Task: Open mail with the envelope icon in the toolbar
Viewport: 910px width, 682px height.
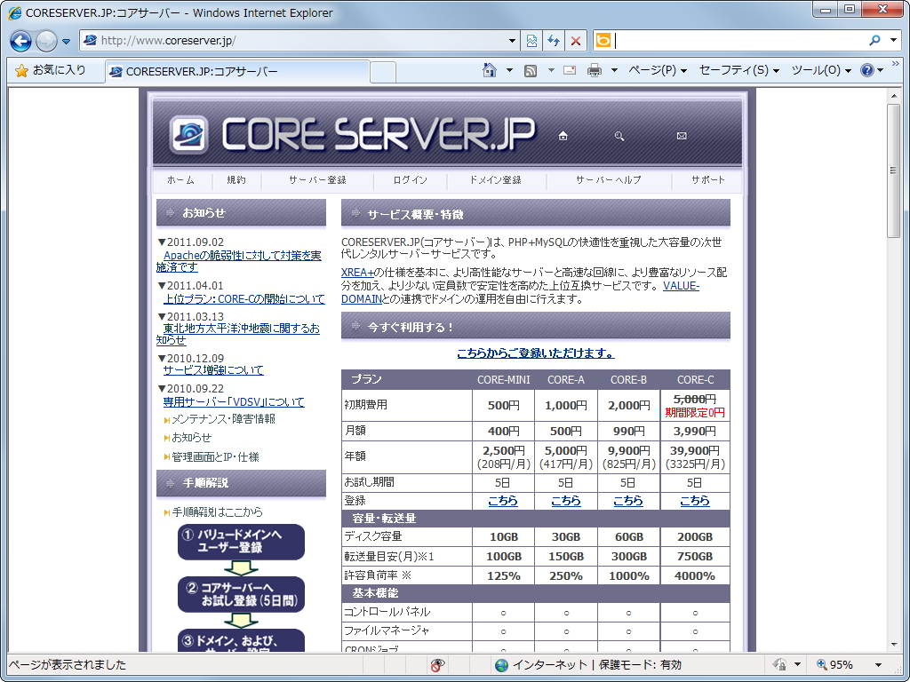Action: click(569, 69)
